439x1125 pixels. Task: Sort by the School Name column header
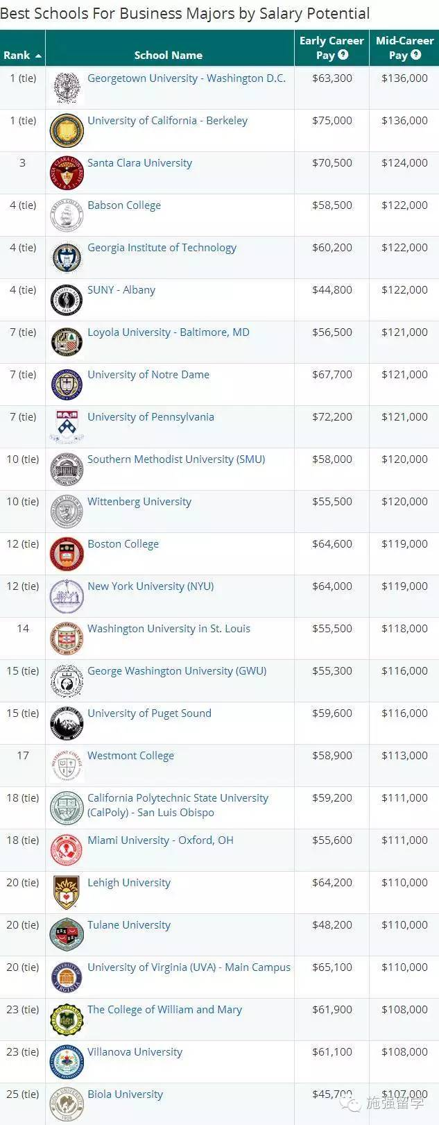[169, 55]
